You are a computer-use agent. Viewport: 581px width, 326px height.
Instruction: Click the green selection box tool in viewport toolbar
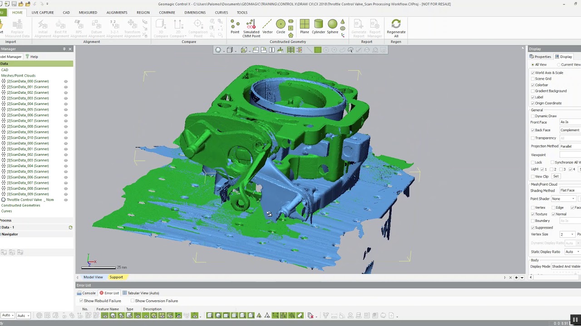[318, 50]
